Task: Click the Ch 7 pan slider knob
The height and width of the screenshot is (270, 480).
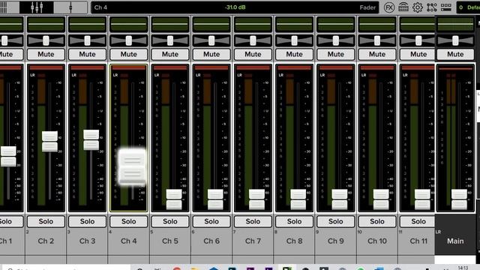Action: (253, 40)
